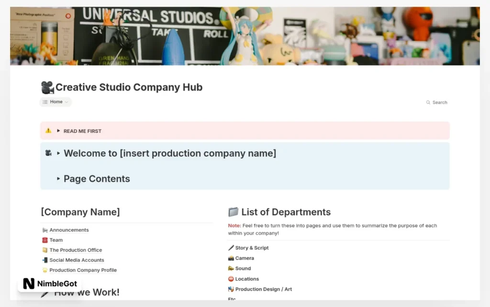Viewport: 490px width, 307px height.
Task: Click the Welcome to [insert production company name] heading
Action: 170,153
